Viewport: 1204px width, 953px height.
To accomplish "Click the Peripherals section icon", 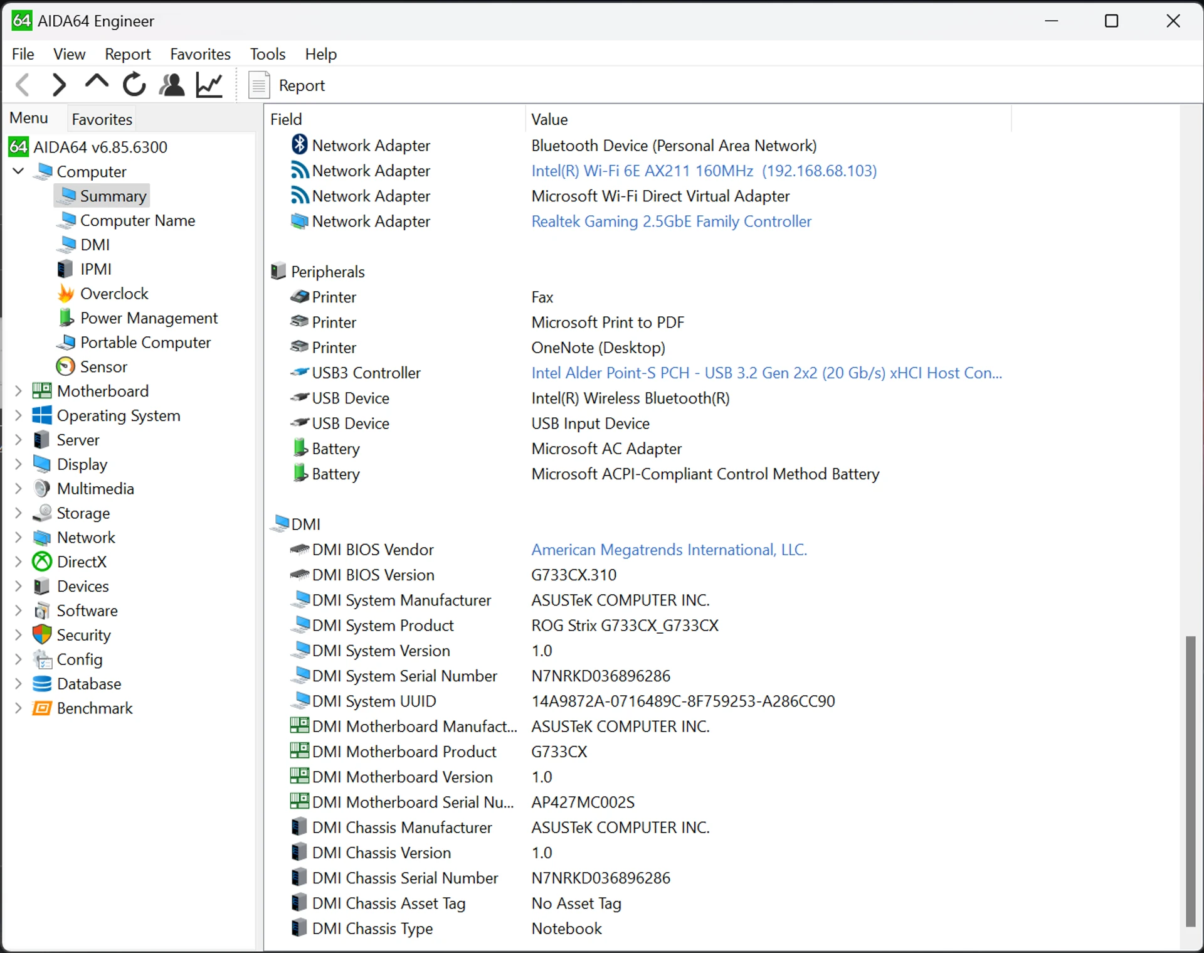I will tap(278, 271).
